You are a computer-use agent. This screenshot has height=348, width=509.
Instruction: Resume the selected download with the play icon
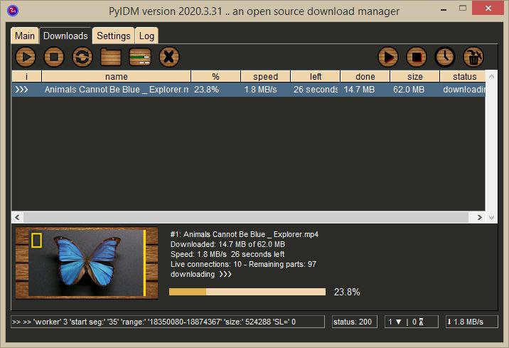click(26, 57)
